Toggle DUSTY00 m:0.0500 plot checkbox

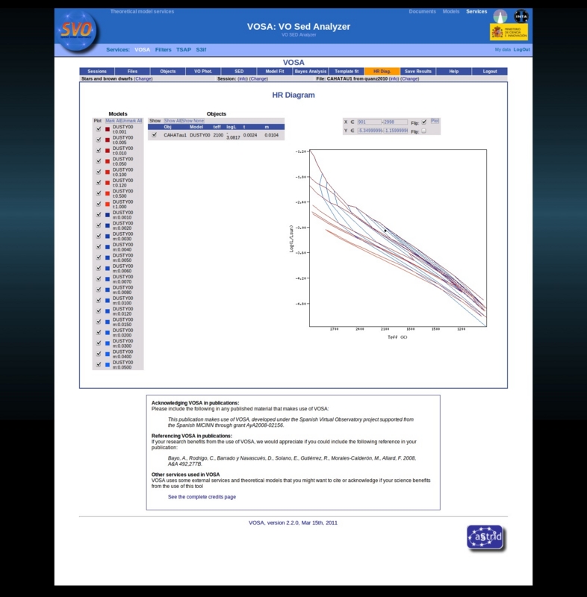[x=99, y=364]
